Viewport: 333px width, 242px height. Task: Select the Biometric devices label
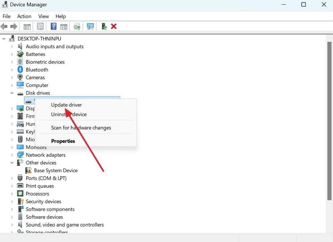45,62
